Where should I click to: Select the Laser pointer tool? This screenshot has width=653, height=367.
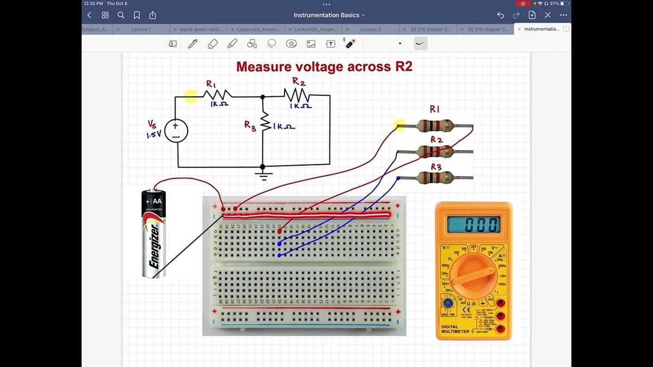tap(350, 43)
